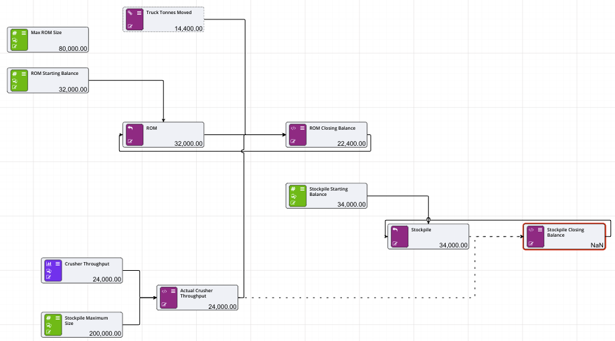Viewport: 615px width, 341px height.
Task: Select the Stockpile Closing Balance NaN value
Action: point(596,245)
